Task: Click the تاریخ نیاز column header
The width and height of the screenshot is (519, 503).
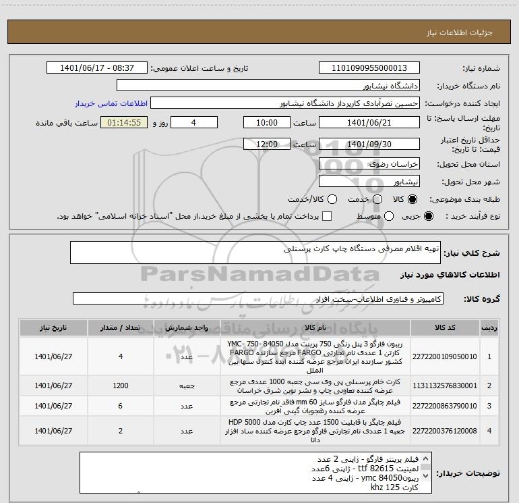Action: point(53,327)
